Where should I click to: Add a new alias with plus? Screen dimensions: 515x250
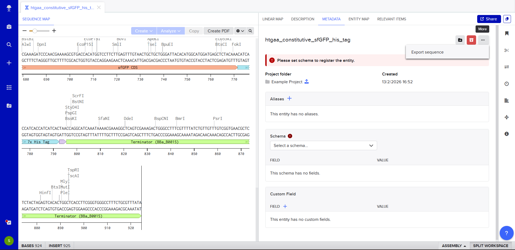(x=289, y=99)
